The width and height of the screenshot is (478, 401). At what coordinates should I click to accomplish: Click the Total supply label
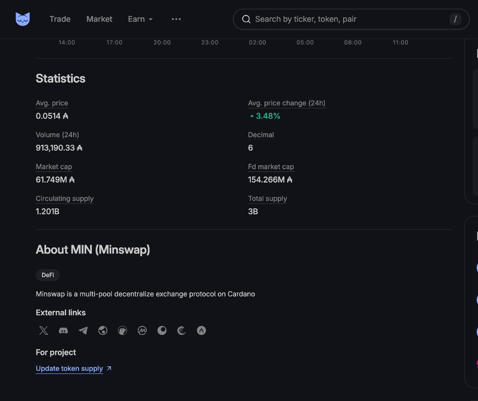click(x=267, y=199)
